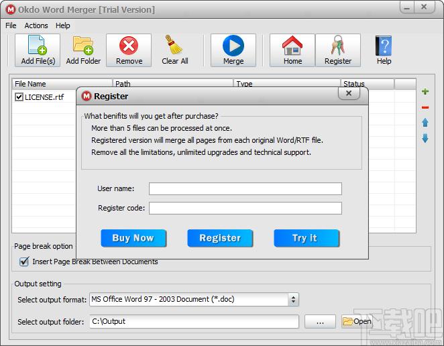Open the Help menu
Image resolution: width=444 pixels, height=346 pixels.
[x=62, y=25]
